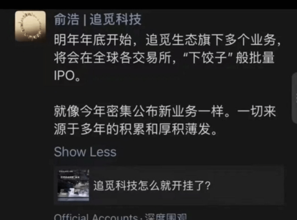Image resolution: width=297 pixels, height=220 pixels.
Task: Open 俞浩's golden ring profile avatar
Action: point(30,26)
